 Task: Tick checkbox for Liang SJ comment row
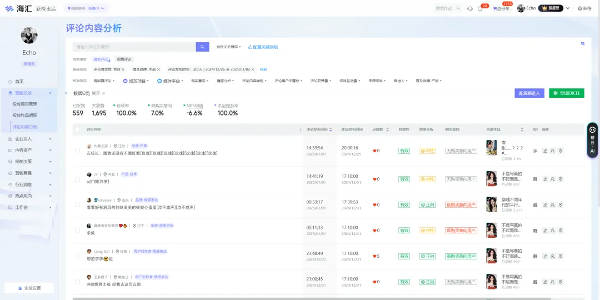pos(78,256)
